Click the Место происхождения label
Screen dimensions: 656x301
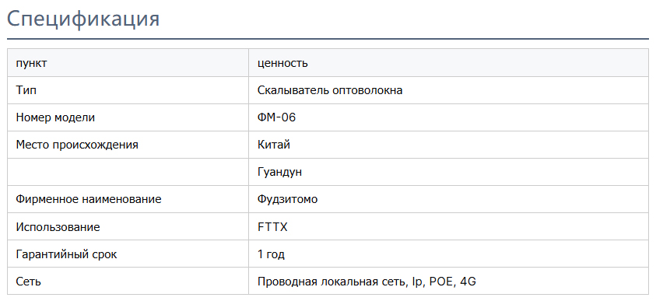click(77, 145)
